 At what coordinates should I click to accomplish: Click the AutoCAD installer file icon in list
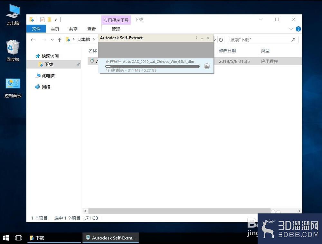(x=92, y=61)
